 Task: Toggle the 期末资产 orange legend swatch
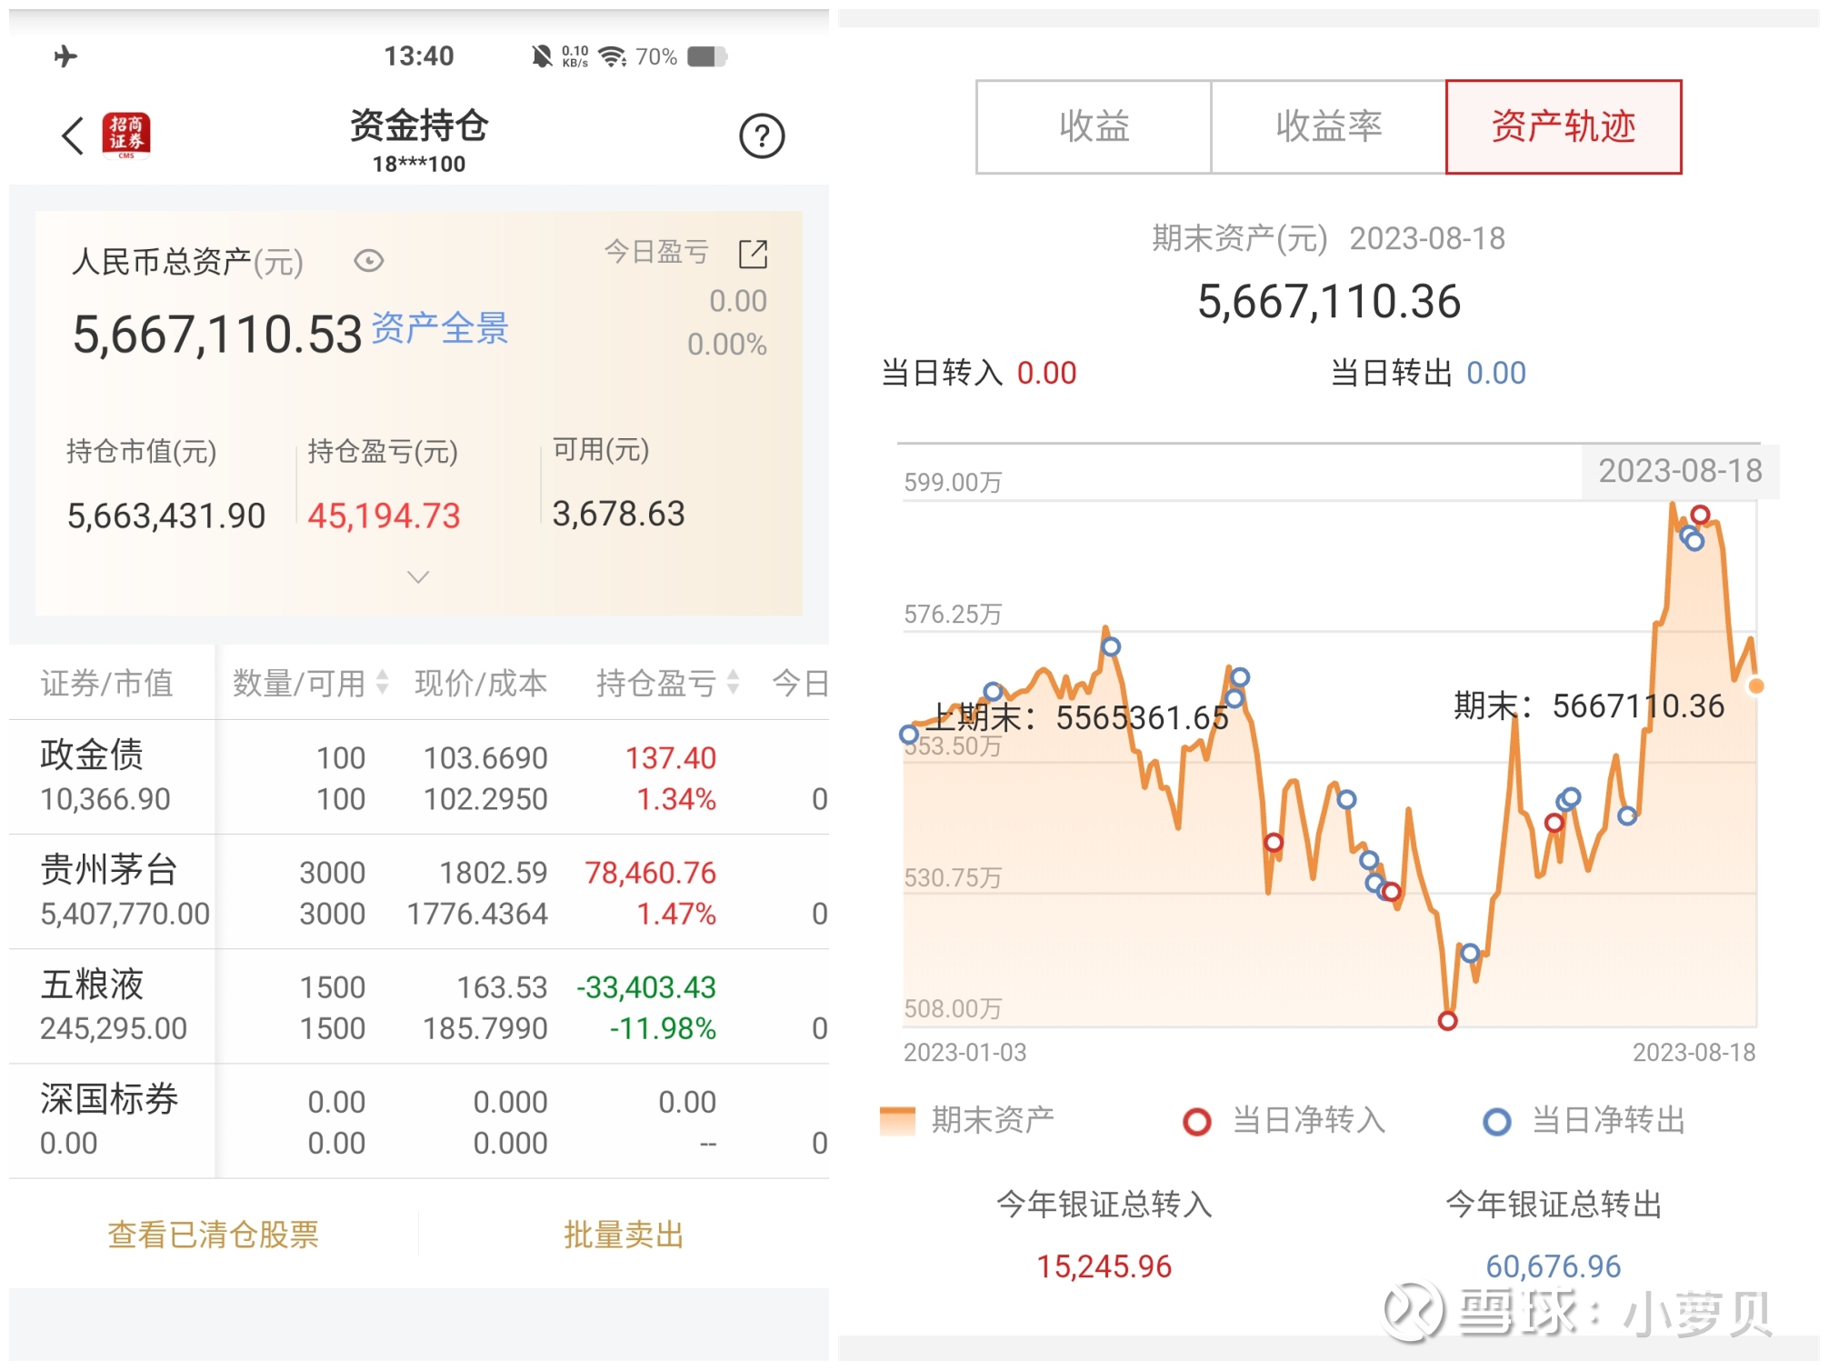pos(896,1121)
